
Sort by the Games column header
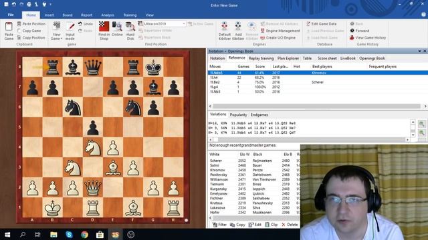243,67
